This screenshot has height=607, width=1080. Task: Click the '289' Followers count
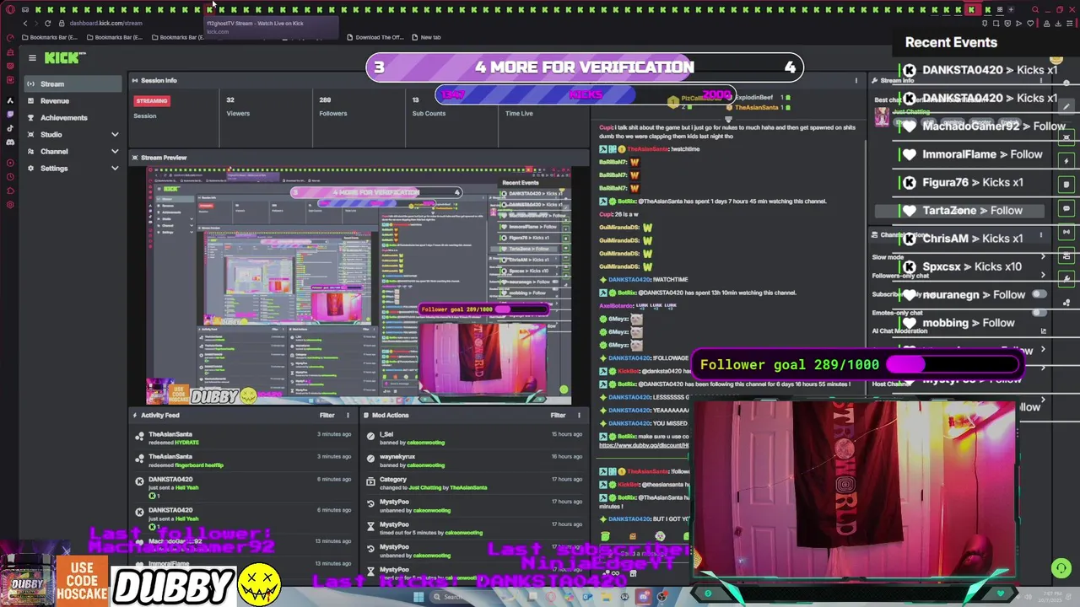[325, 100]
